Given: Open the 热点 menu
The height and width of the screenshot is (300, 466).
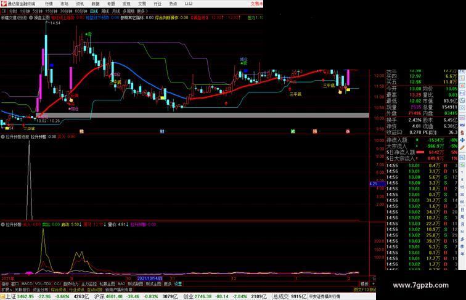Looking at the screenshot, I should (x=173, y=4).
